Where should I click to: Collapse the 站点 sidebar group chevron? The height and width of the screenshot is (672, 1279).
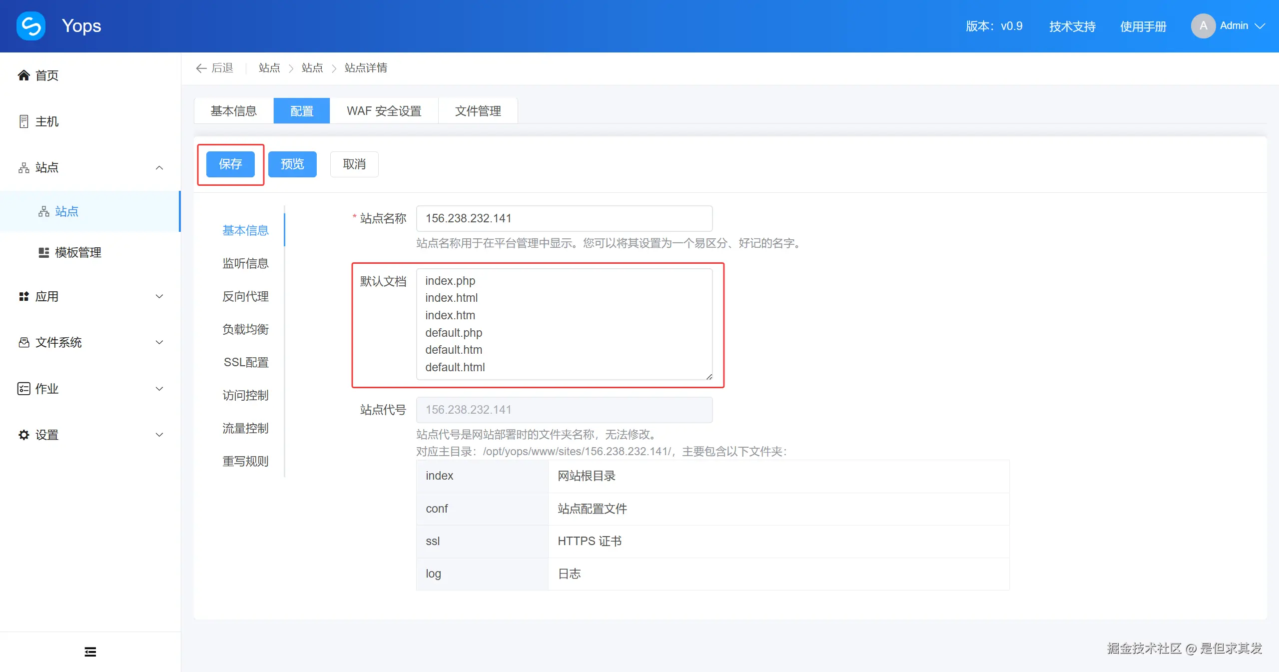pos(159,167)
